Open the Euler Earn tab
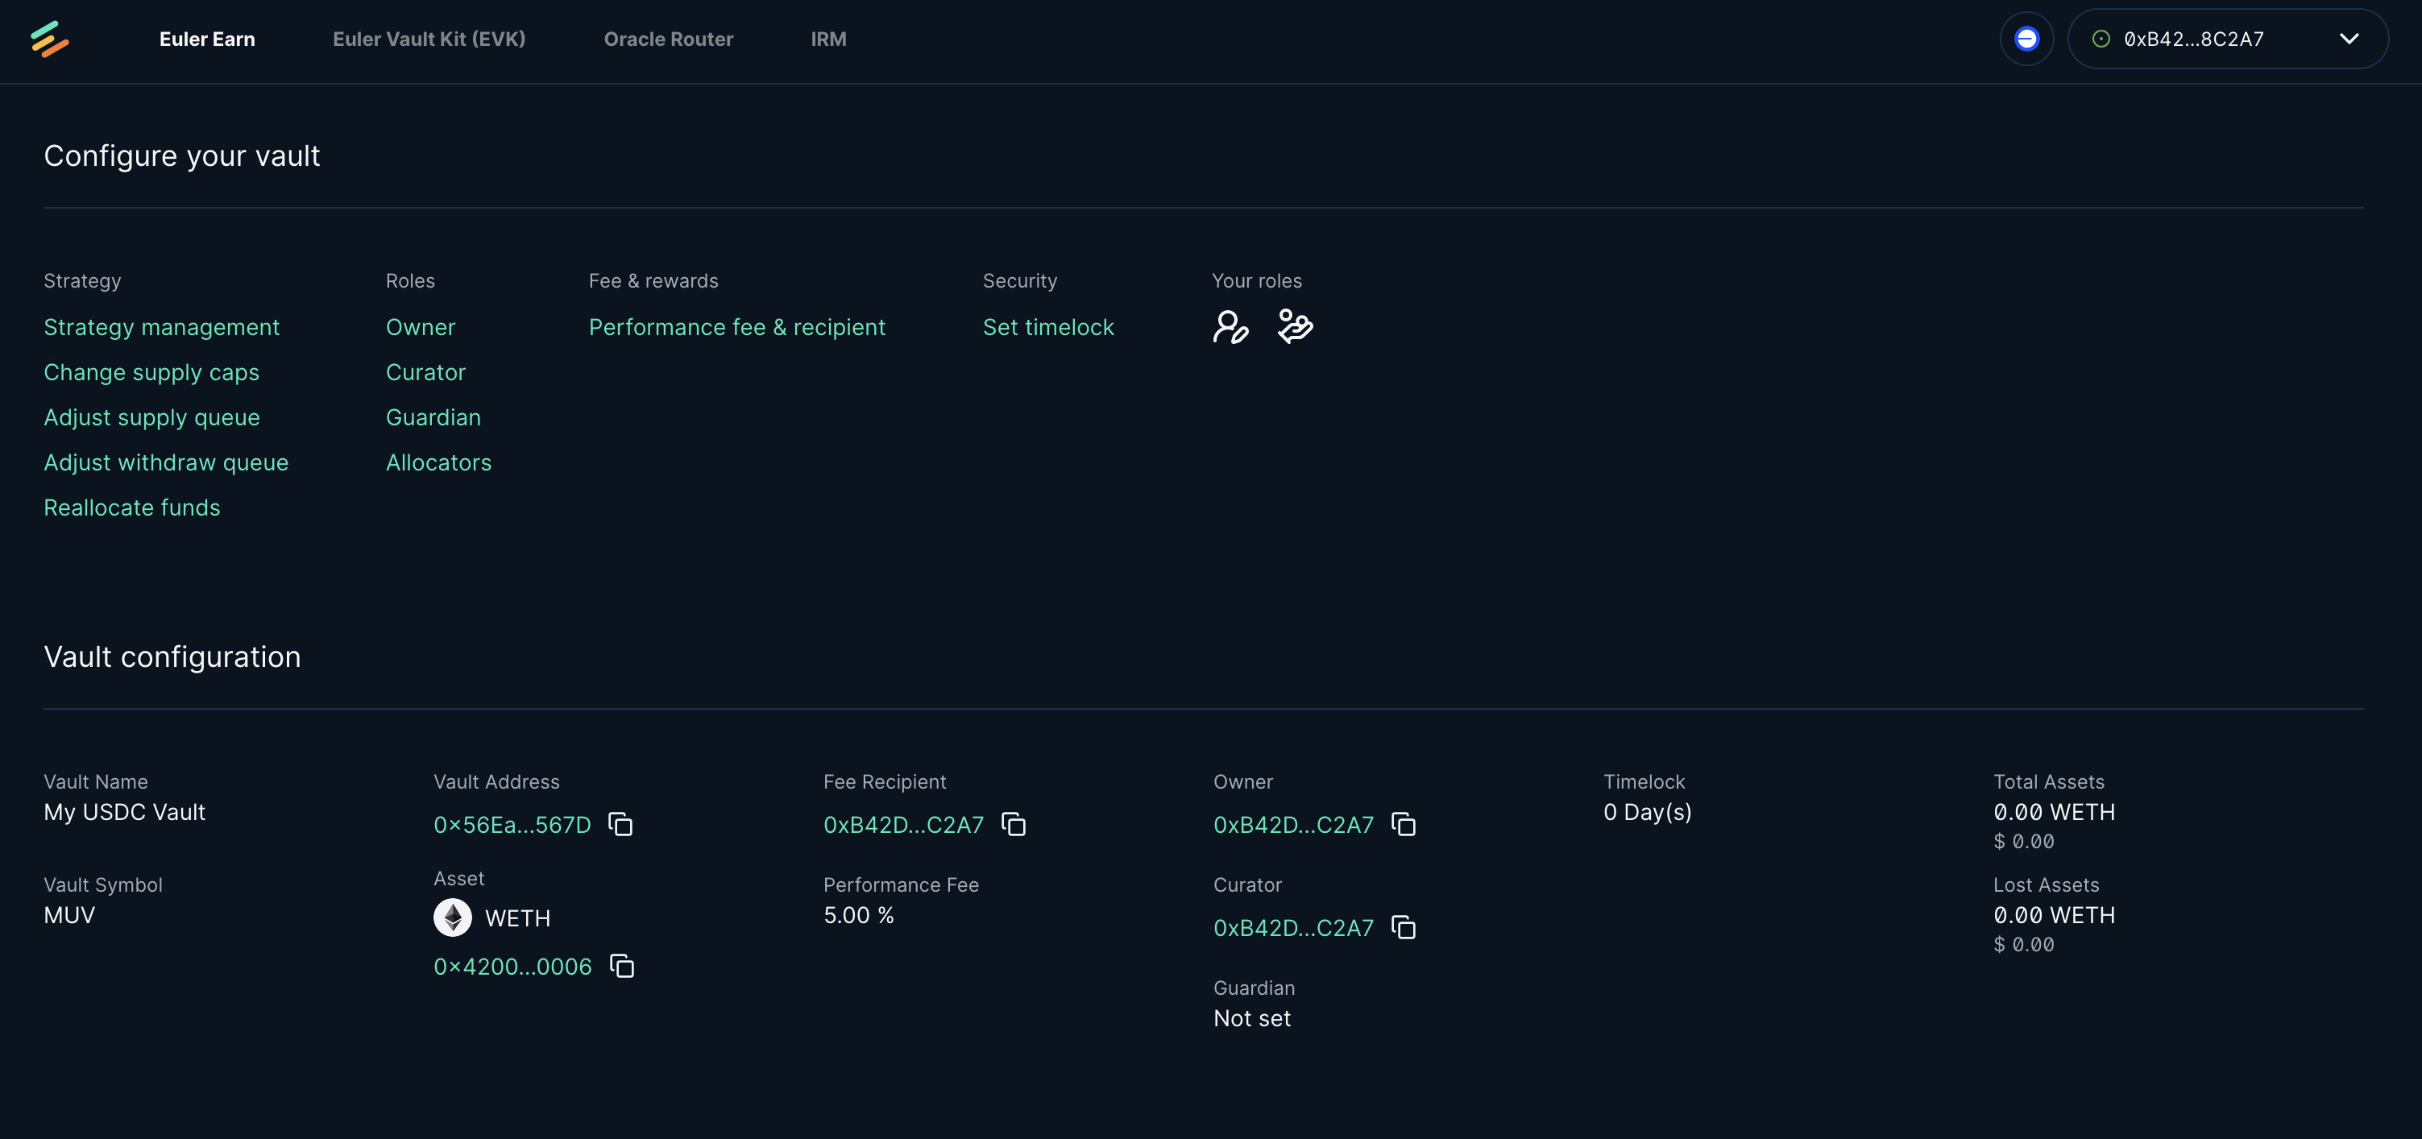This screenshot has height=1139, width=2422. [207, 39]
